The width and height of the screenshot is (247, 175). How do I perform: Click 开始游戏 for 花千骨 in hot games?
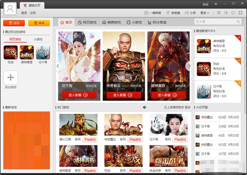coord(180,139)
